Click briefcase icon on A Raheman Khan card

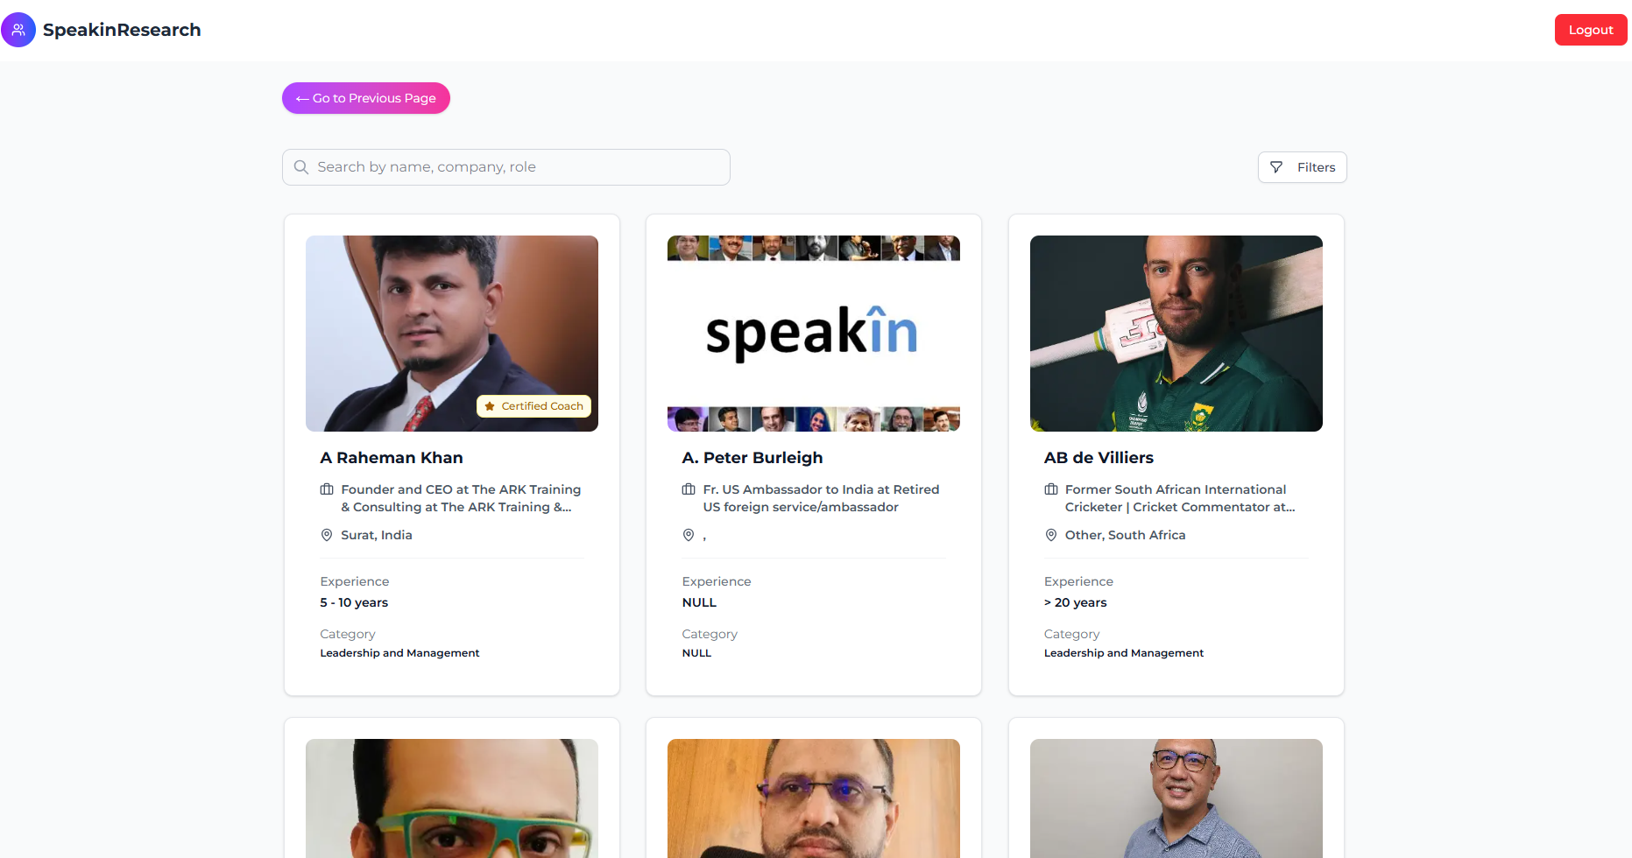(327, 489)
